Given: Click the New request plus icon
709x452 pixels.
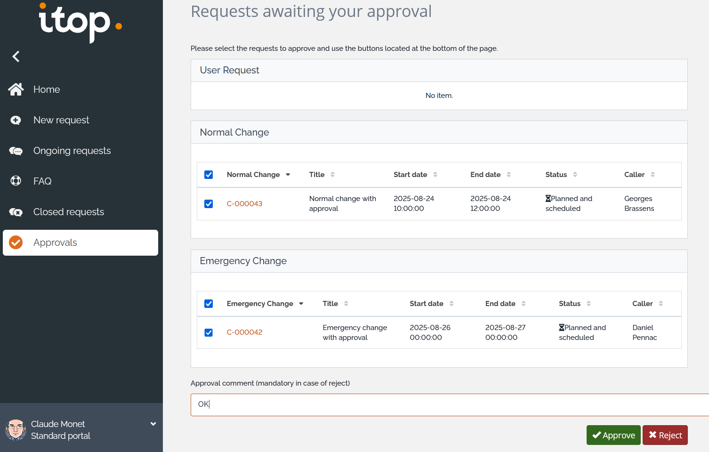Looking at the screenshot, I should [16, 120].
